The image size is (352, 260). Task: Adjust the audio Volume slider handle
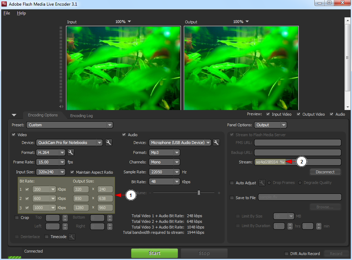click(x=199, y=193)
